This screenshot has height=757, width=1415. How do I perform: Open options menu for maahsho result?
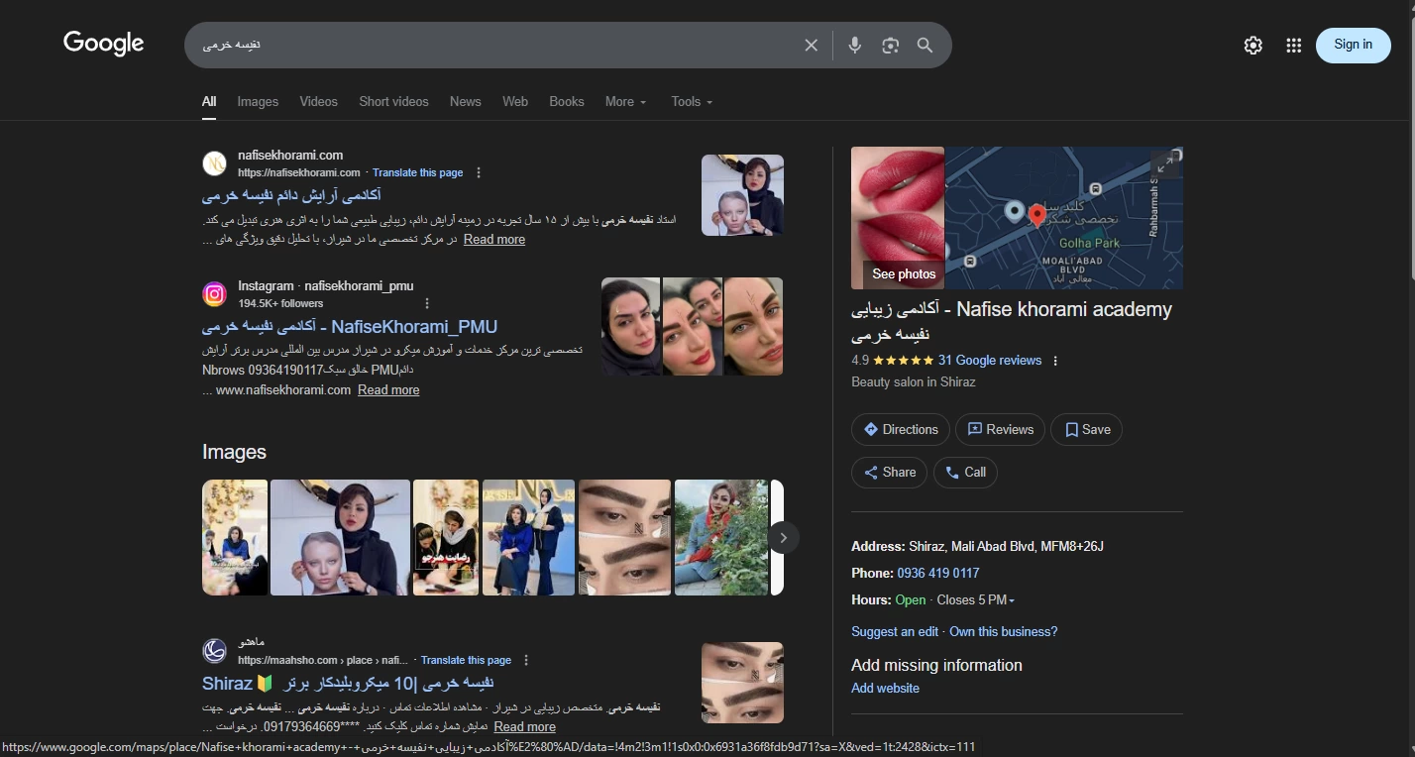coord(526,660)
